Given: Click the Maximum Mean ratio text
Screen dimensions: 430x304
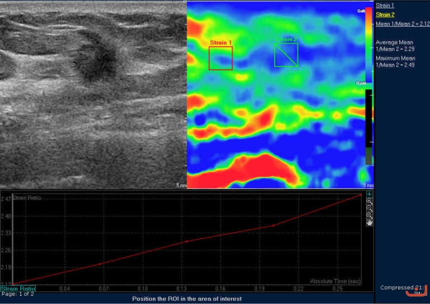Looking at the screenshot, I should pyautogui.click(x=395, y=61).
